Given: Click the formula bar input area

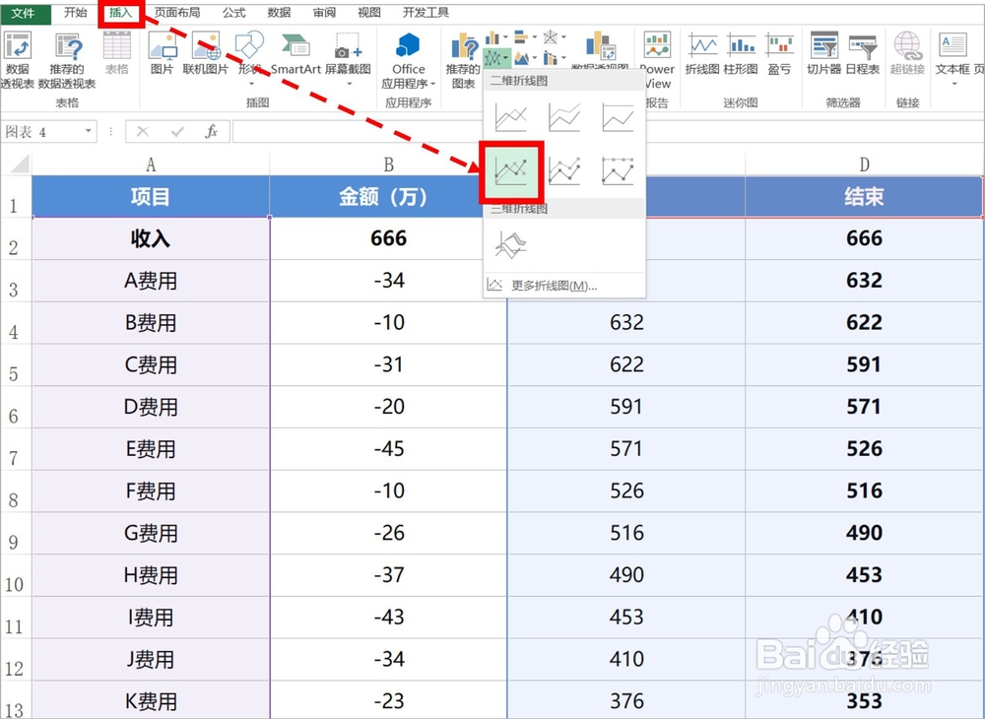Looking at the screenshot, I should click(x=608, y=132).
